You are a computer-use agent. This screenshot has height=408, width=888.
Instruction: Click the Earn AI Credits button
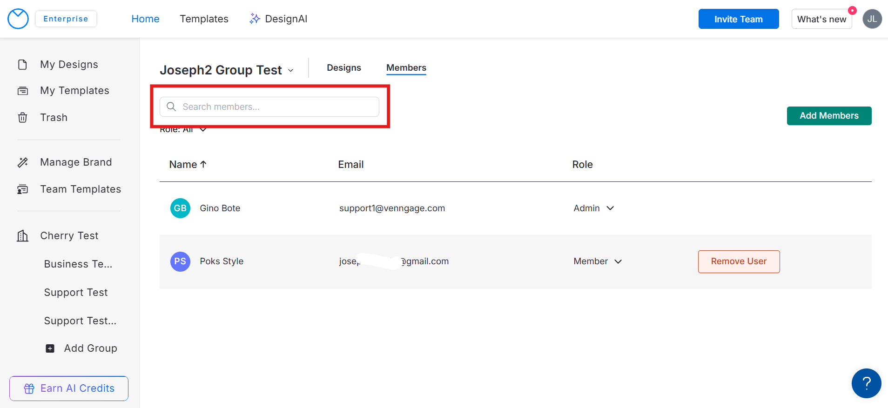click(x=69, y=388)
